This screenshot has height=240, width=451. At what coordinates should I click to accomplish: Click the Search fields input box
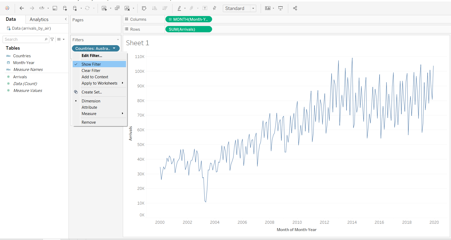tap(24, 39)
